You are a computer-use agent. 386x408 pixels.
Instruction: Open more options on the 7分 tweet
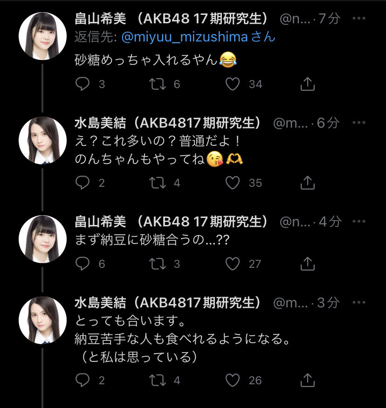point(359,18)
